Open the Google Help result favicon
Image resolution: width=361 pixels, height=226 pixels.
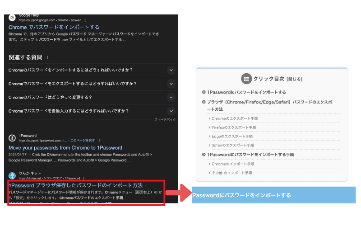[x=12, y=18]
